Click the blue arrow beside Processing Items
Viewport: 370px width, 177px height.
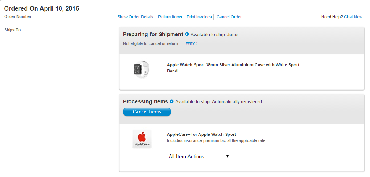point(171,101)
